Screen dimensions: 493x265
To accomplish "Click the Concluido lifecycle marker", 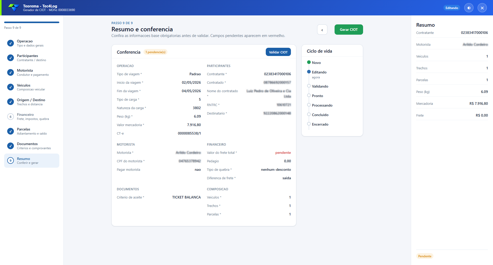I will 309,114.
